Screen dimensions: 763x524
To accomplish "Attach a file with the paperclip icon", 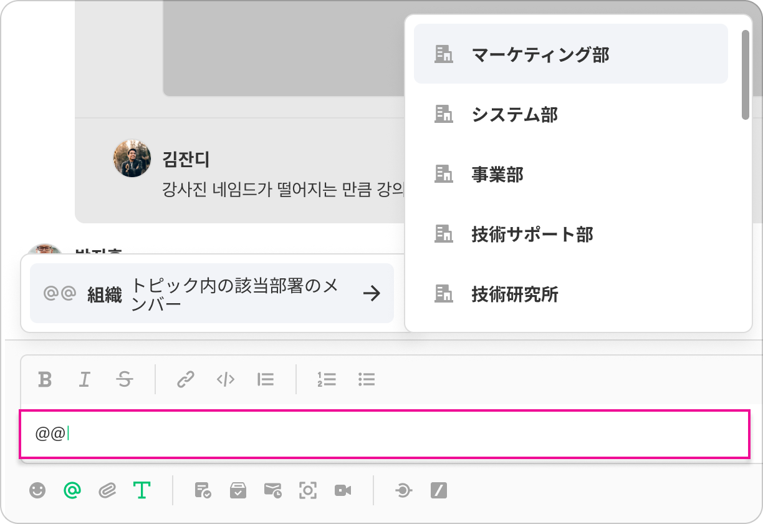I will pyautogui.click(x=107, y=491).
